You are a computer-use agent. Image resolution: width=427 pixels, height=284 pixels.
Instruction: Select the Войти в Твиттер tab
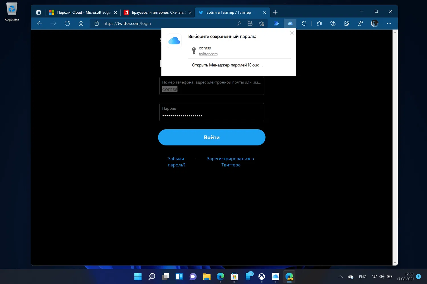click(x=232, y=12)
